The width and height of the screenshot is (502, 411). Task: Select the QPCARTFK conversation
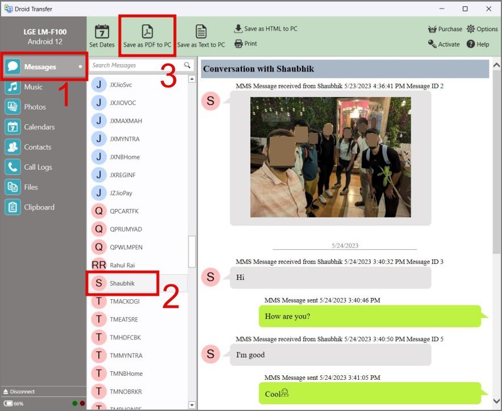(137, 211)
